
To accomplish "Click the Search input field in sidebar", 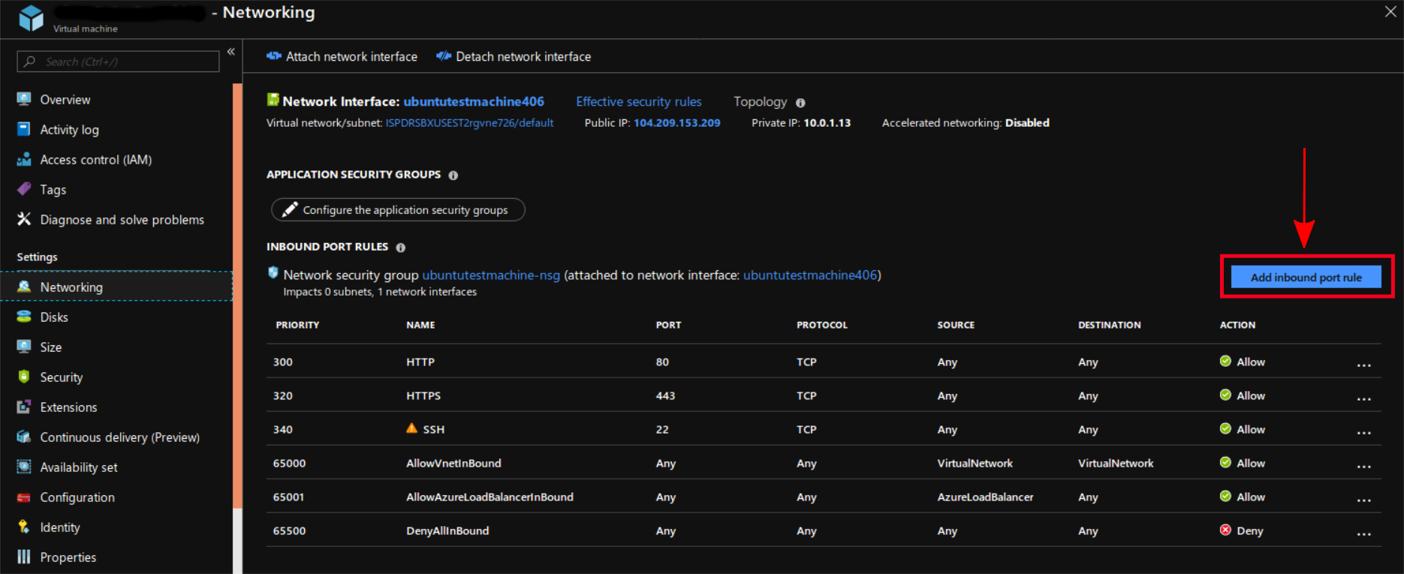I will pos(124,62).
